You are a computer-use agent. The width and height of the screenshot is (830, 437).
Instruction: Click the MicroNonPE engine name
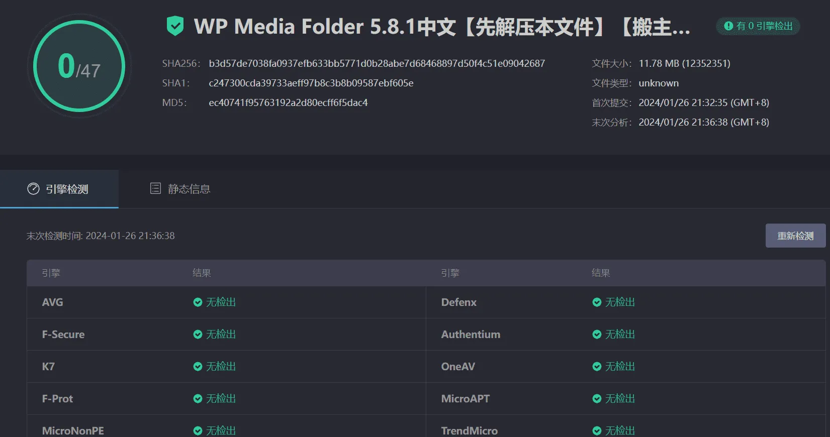click(x=73, y=431)
